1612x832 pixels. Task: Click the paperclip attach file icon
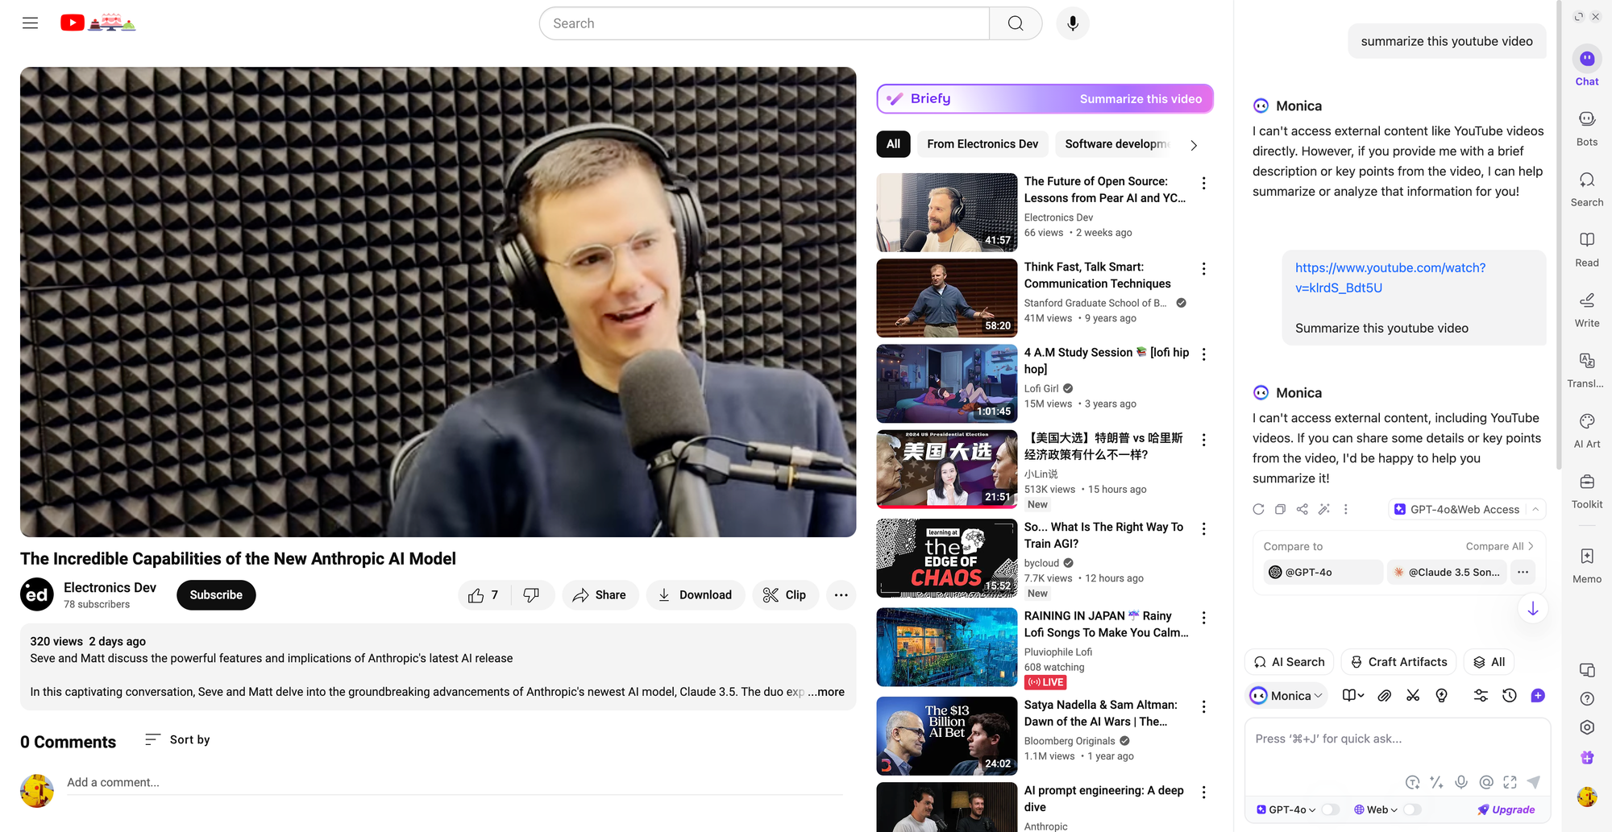(1384, 696)
